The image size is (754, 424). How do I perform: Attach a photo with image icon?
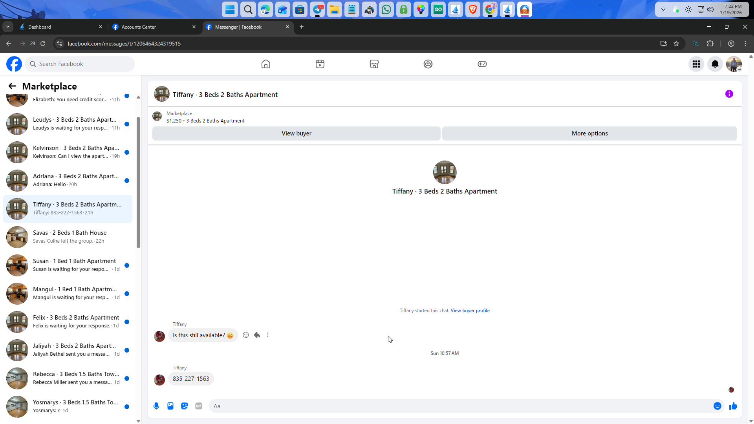coord(170,406)
